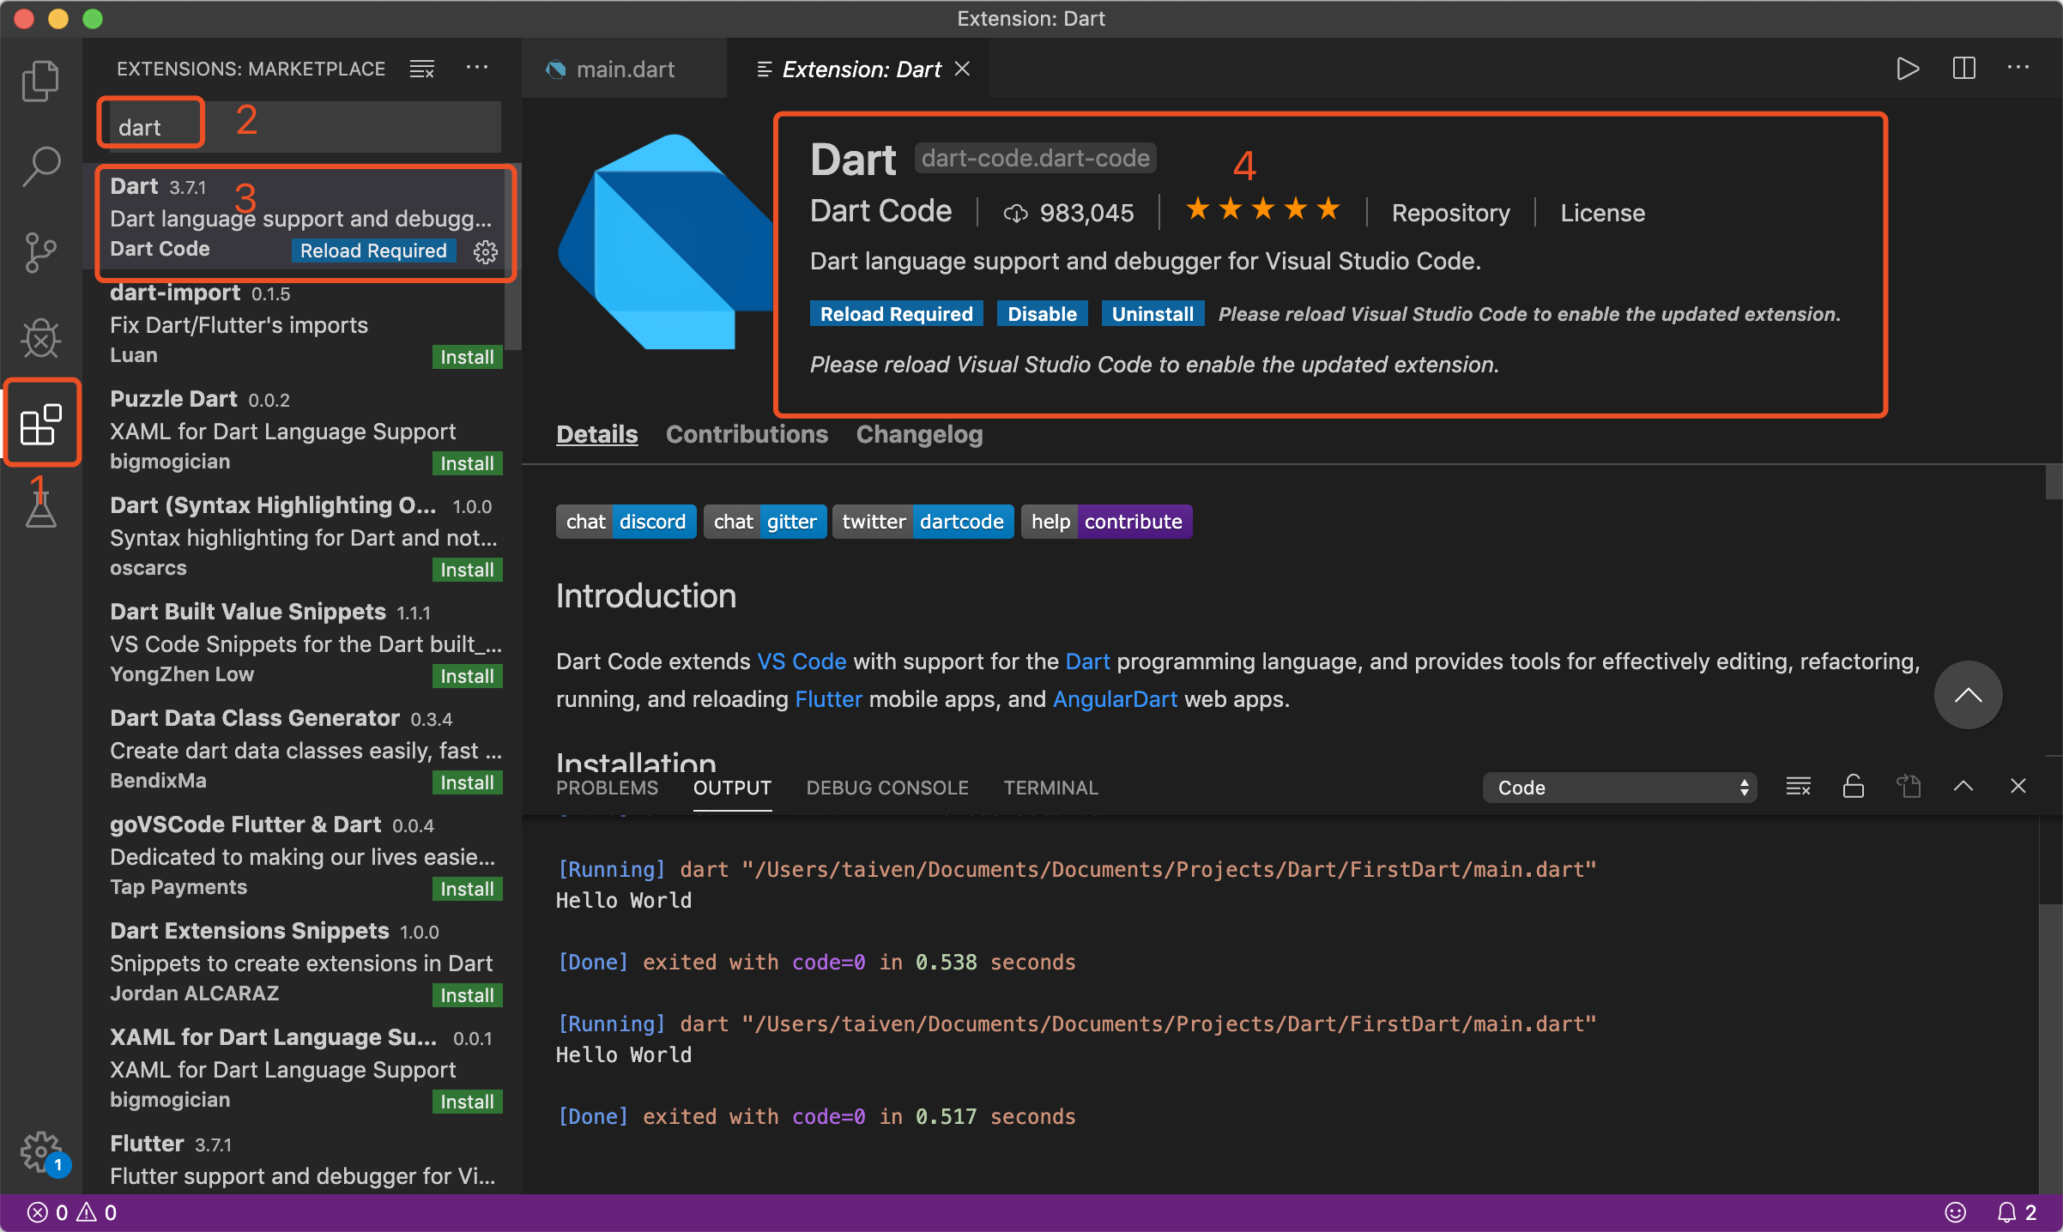
Task: Open the manage gear menu at bottom-left
Action: pos(40,1151)
